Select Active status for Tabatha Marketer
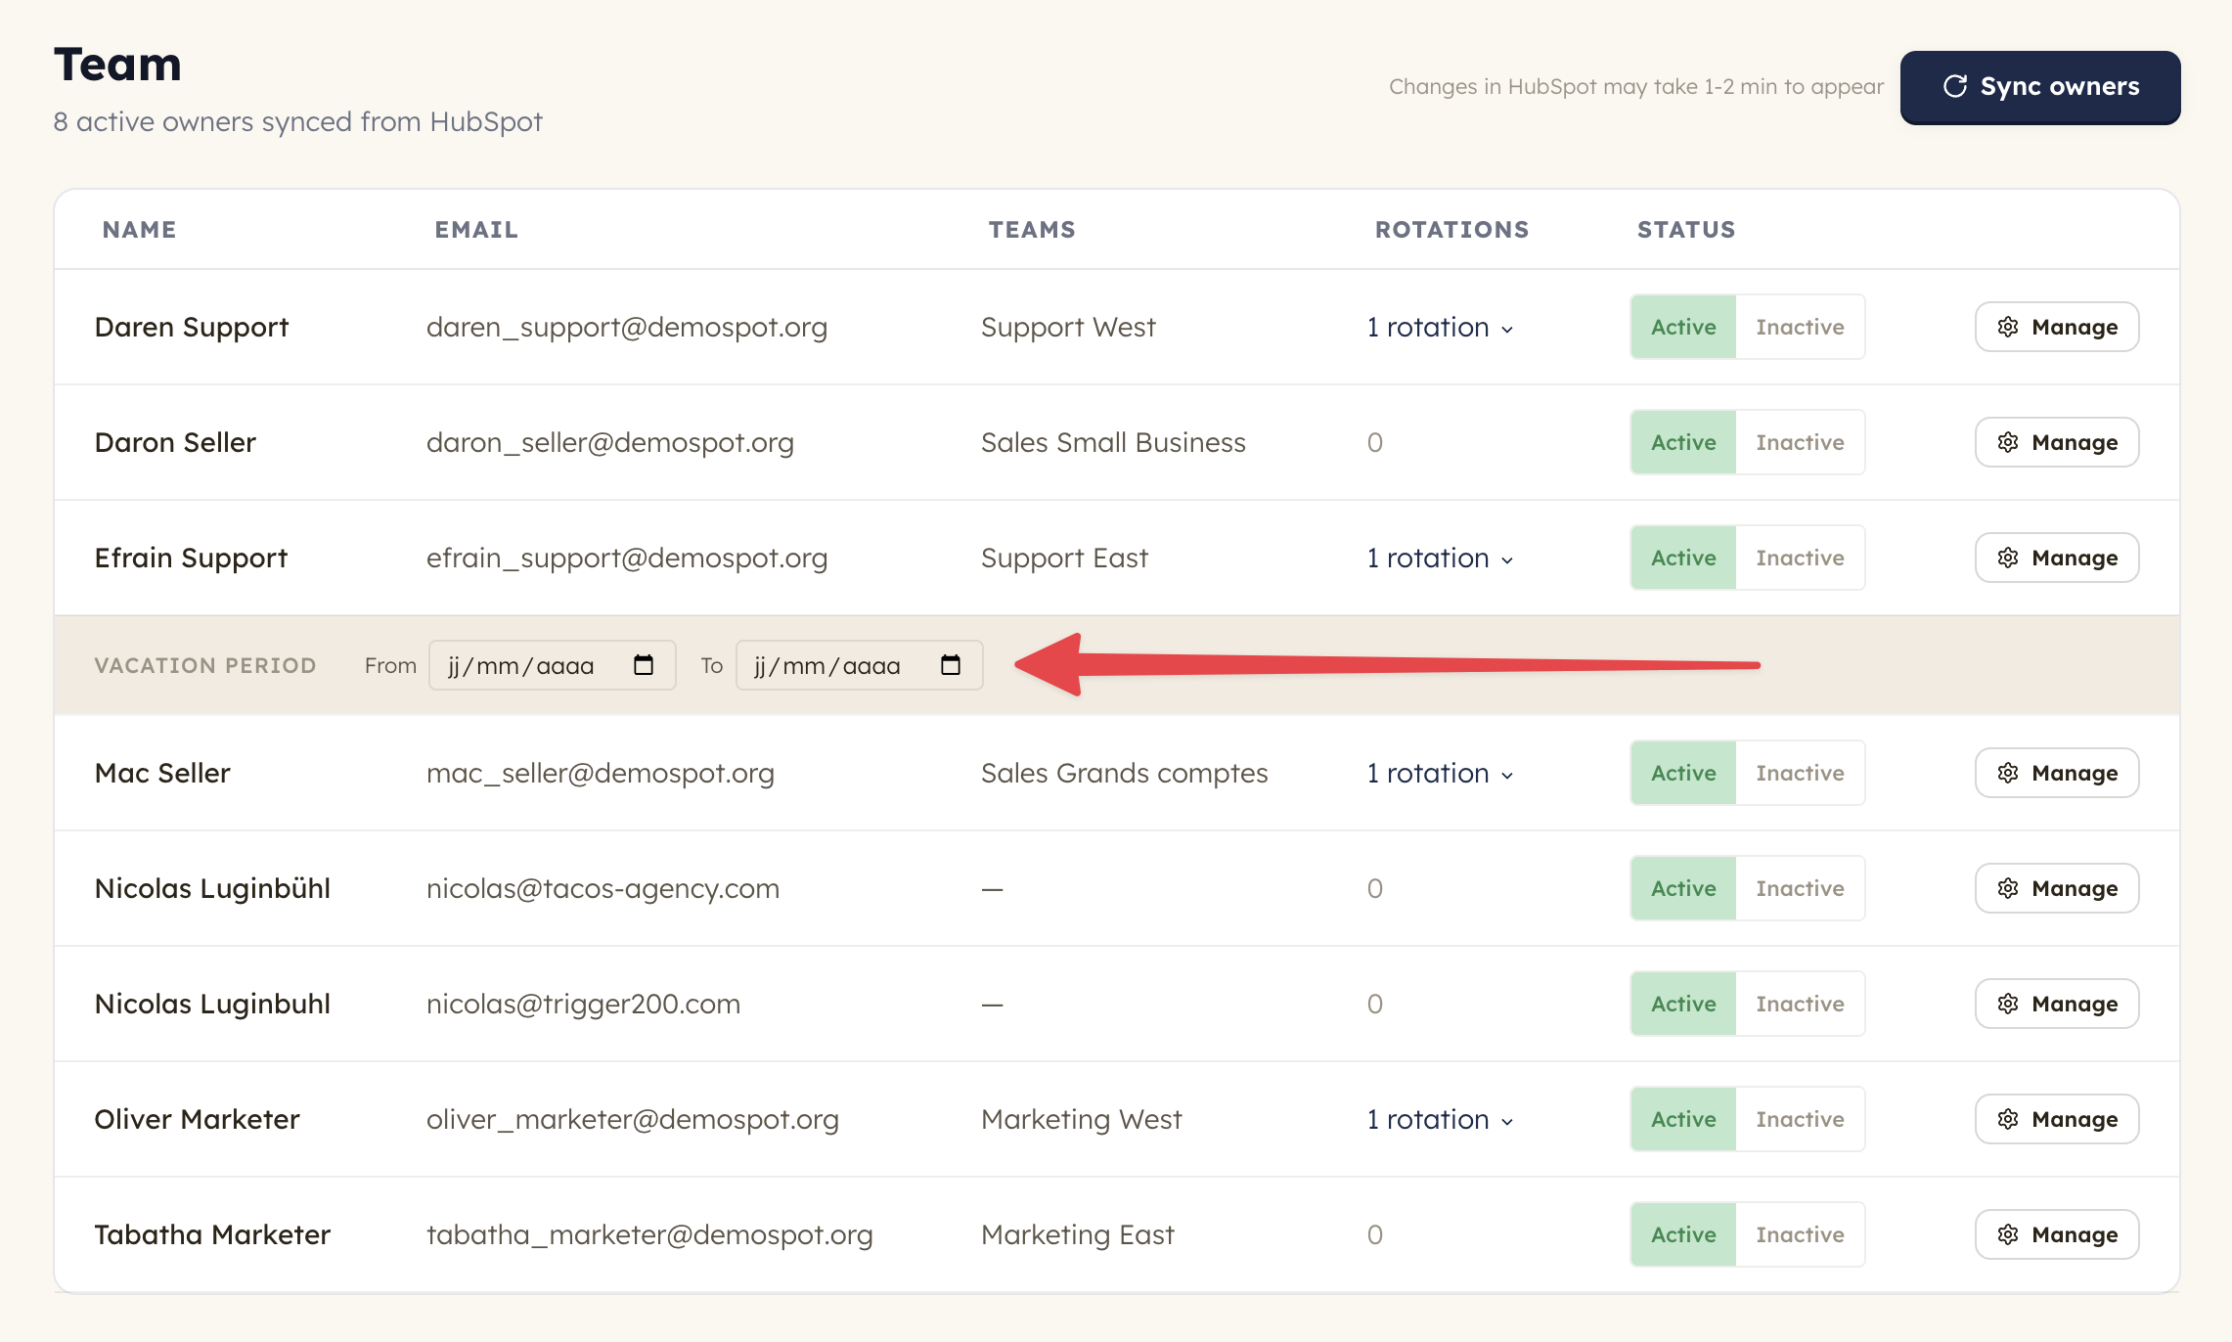Viewport: 2232px width, 1342px height. click(x=1683, y=1234)
